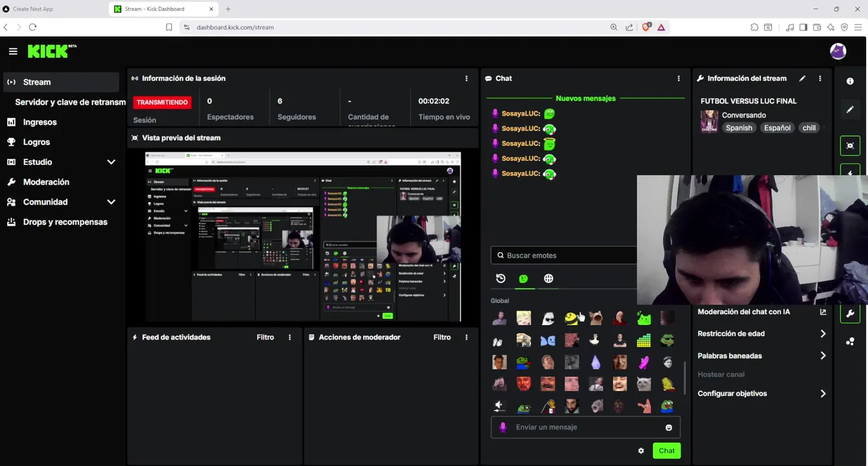Open the Moderator actions Filtro dropdown

442,337
